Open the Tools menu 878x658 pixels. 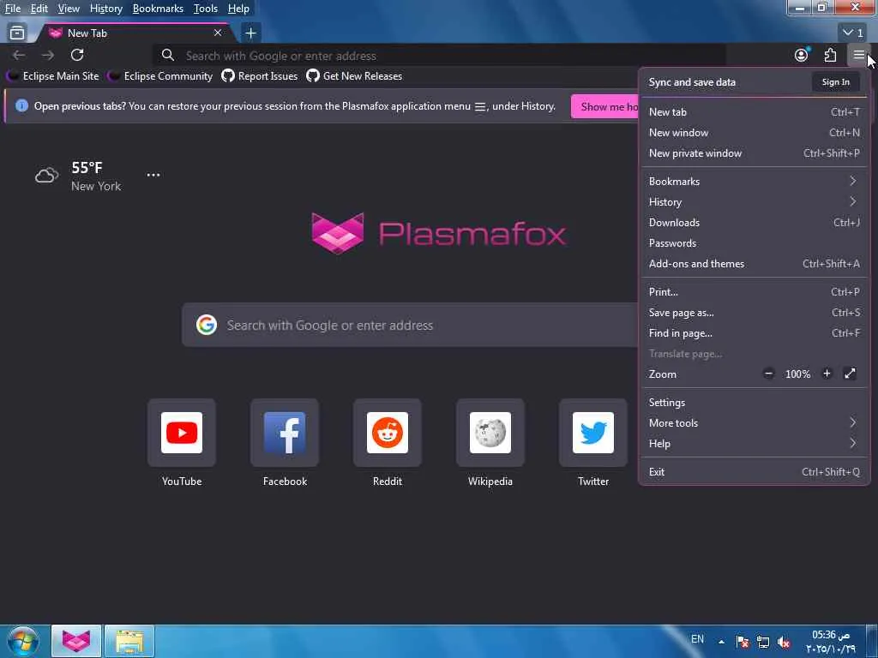[x=206, y=9]
